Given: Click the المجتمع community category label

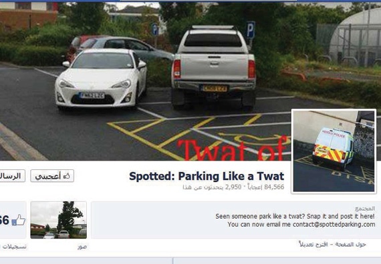Looking at the screenshot, I should pos(365,209).
